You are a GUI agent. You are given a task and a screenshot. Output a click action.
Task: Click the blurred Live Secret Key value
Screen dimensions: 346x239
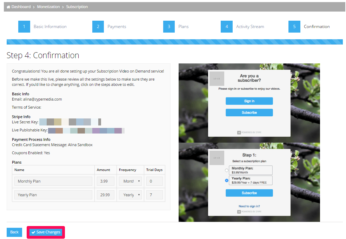(70, 122)
